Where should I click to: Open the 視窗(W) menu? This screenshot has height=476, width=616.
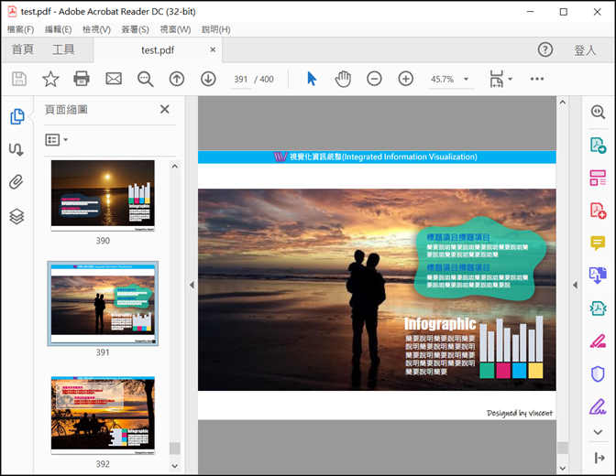click(175, 29)
